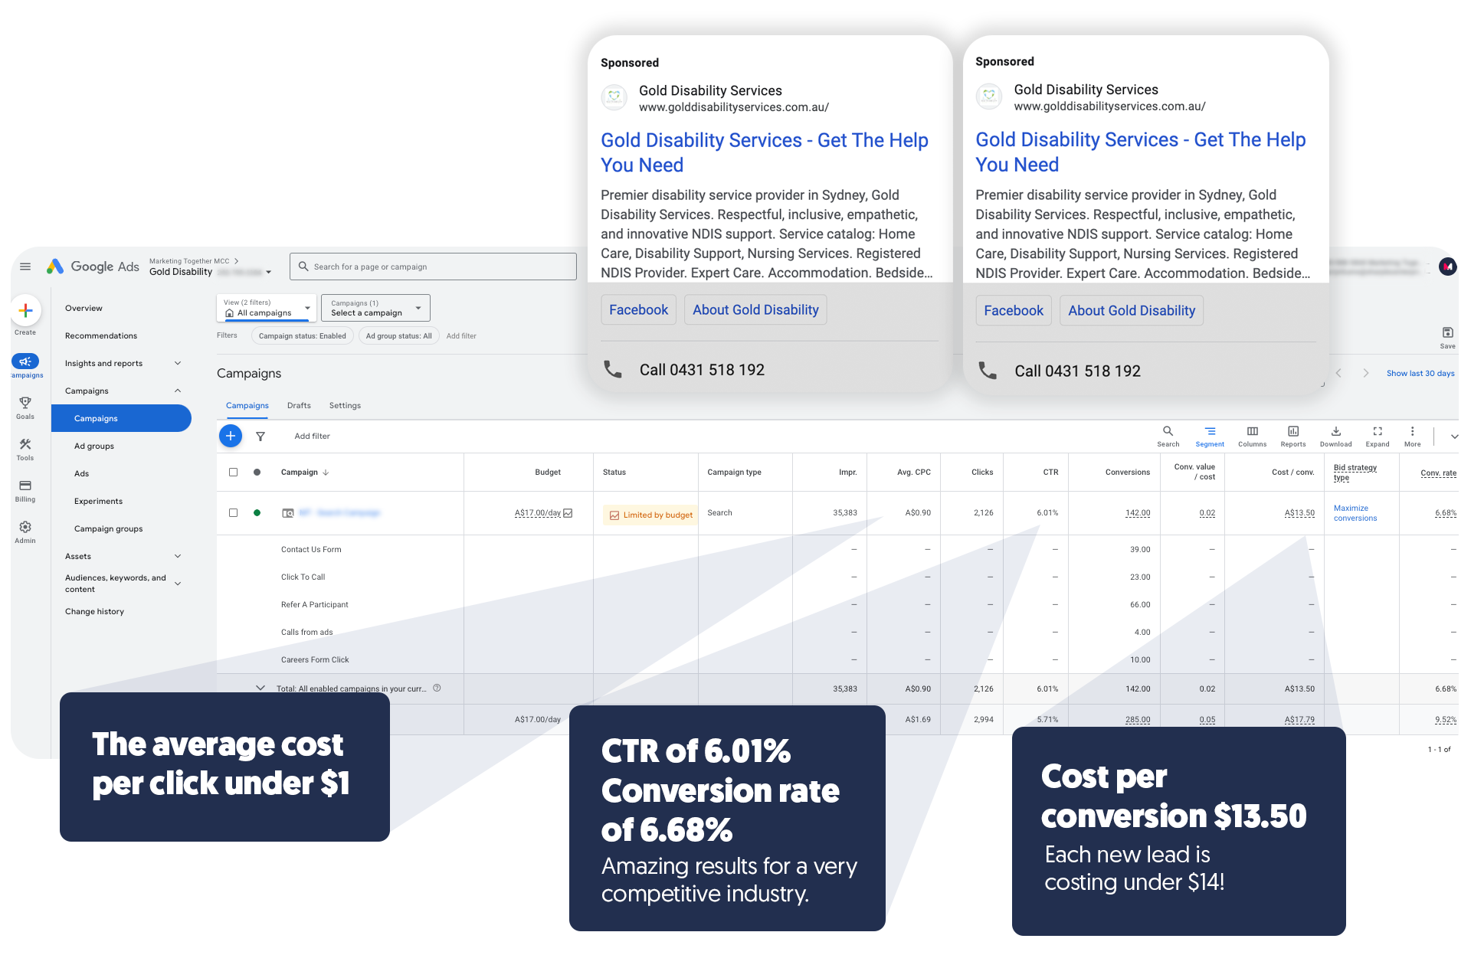Click the Segment icon

(1210, 431)
